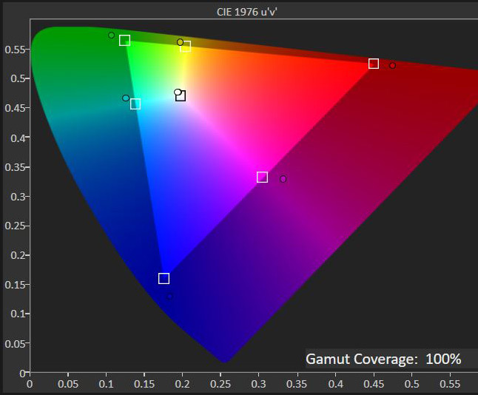Click the 0.35 label on horizontal axis
The width and height of the screenshot is (478, 395).
297,384
